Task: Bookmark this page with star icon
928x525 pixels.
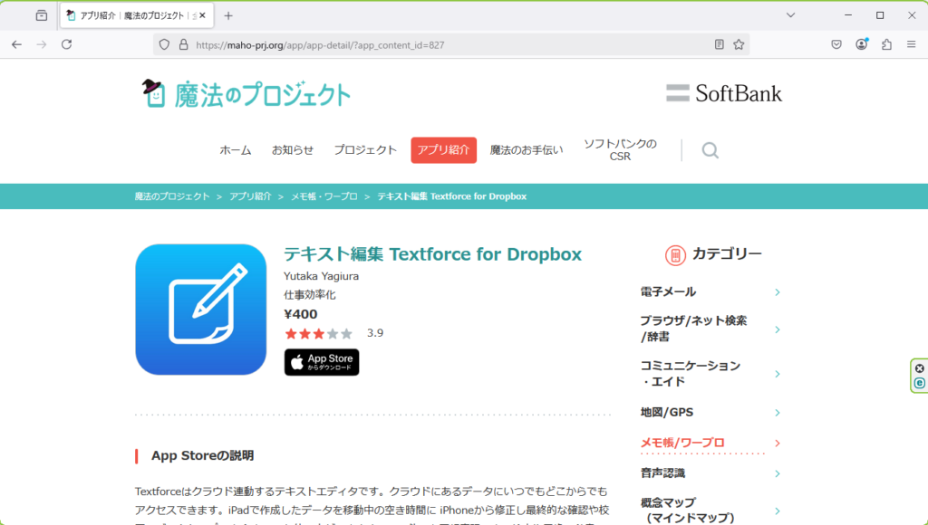Action: coord(739,44)
